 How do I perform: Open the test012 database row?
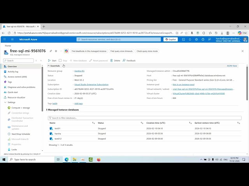[144, 139]
